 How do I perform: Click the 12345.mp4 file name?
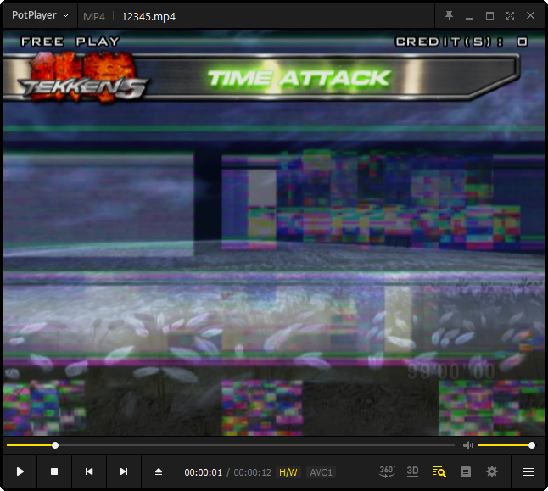pos(148,16)
